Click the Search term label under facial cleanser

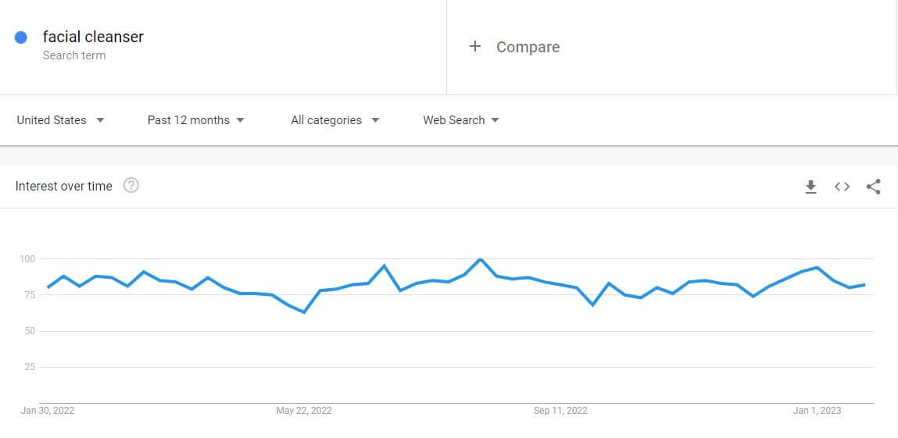click(x=74, y=55)
